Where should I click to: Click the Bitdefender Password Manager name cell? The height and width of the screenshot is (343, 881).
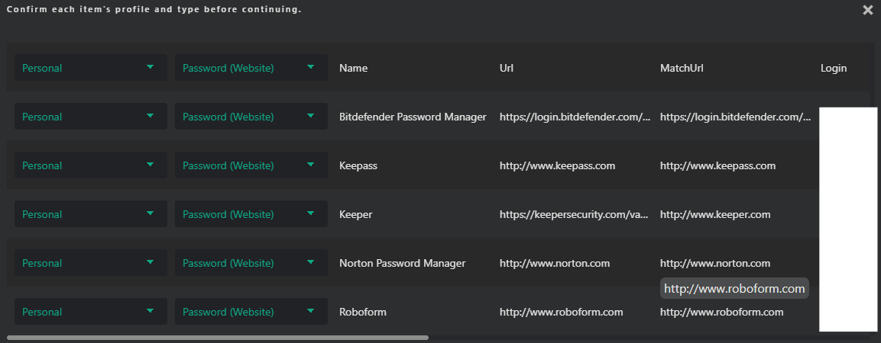[413, 117]
